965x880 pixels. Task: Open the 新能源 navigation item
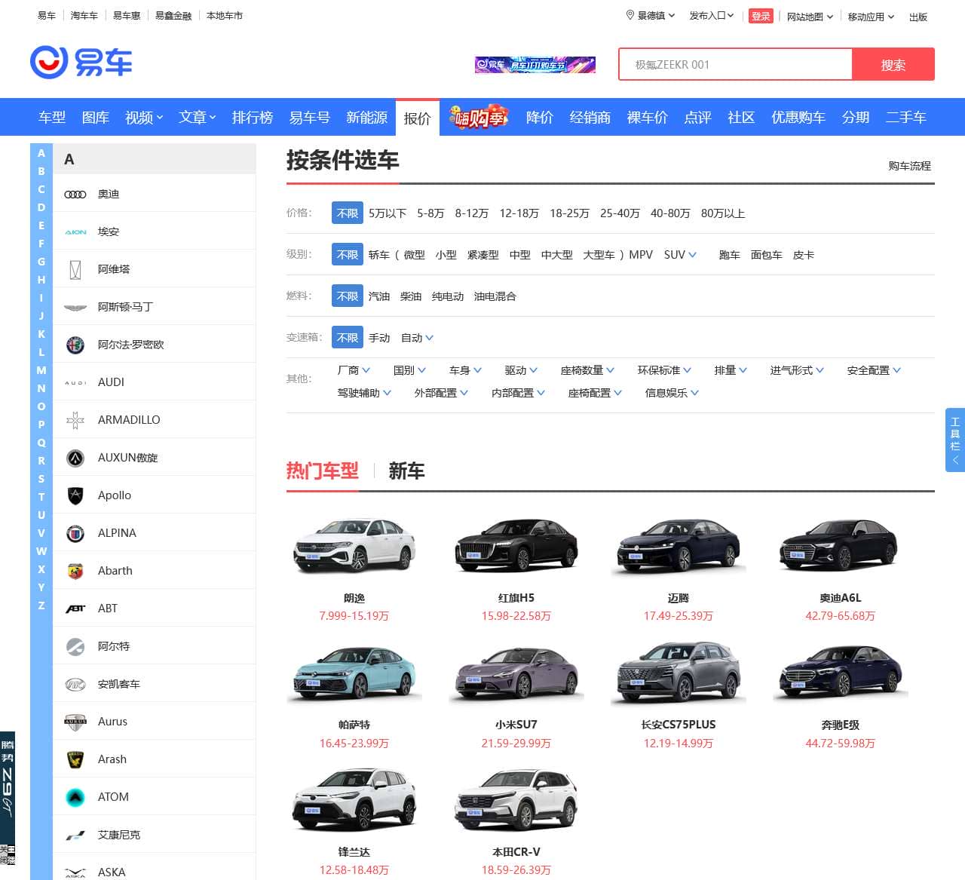[x=366, y=117]
